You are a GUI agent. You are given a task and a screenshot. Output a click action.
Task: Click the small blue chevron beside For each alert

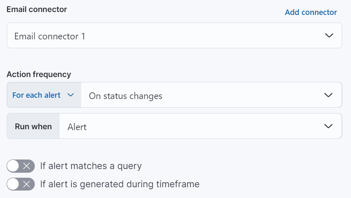coord(70,95)
